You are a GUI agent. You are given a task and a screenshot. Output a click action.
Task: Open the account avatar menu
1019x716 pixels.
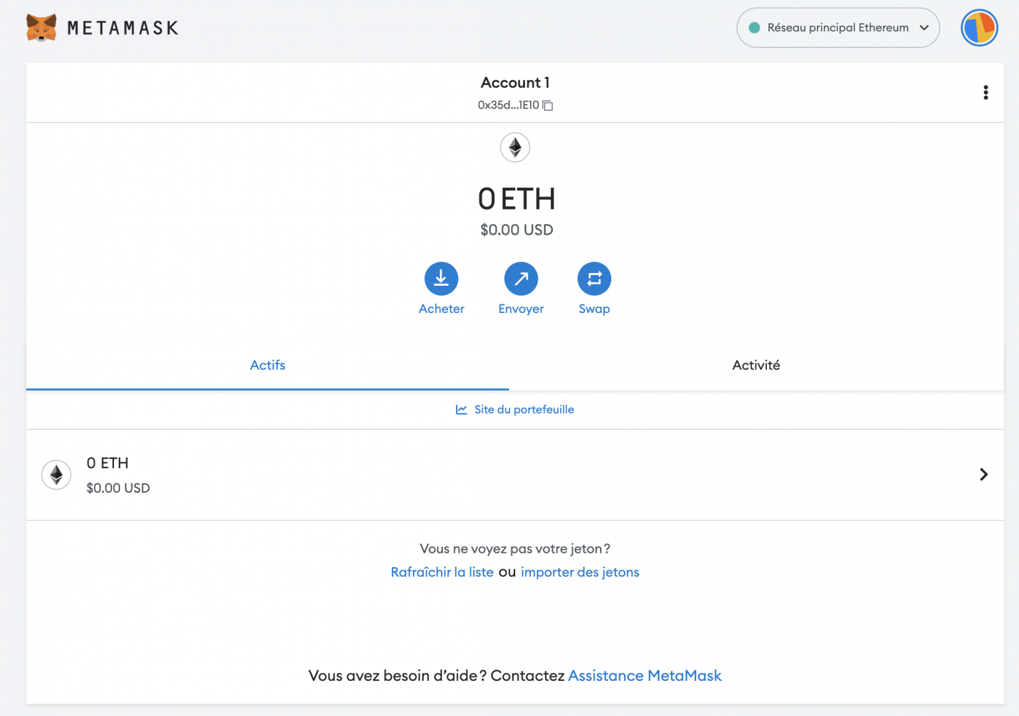click(x=979, y=28)
